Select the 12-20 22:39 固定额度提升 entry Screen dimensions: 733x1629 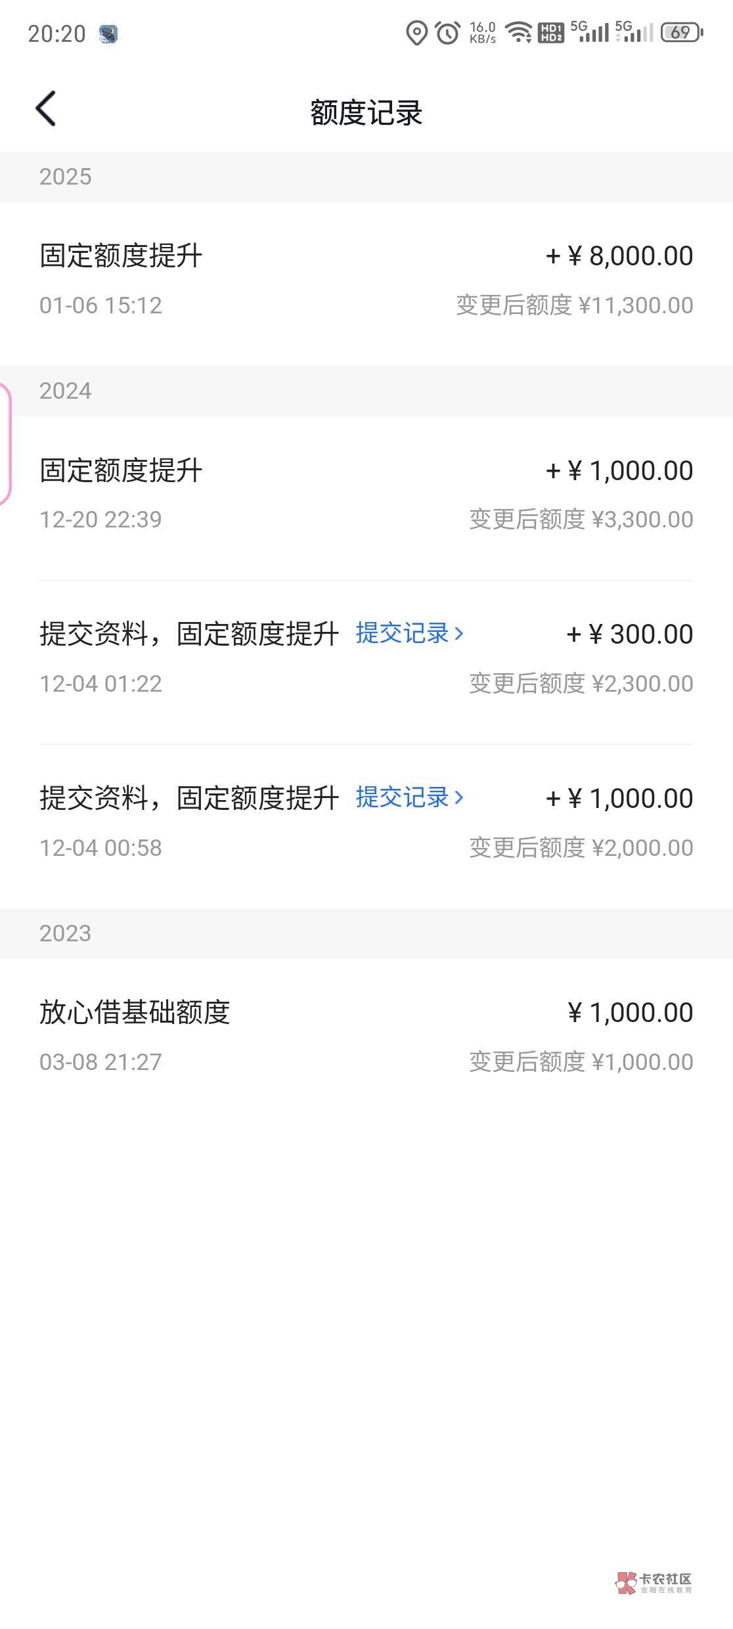tap(366, 495)
